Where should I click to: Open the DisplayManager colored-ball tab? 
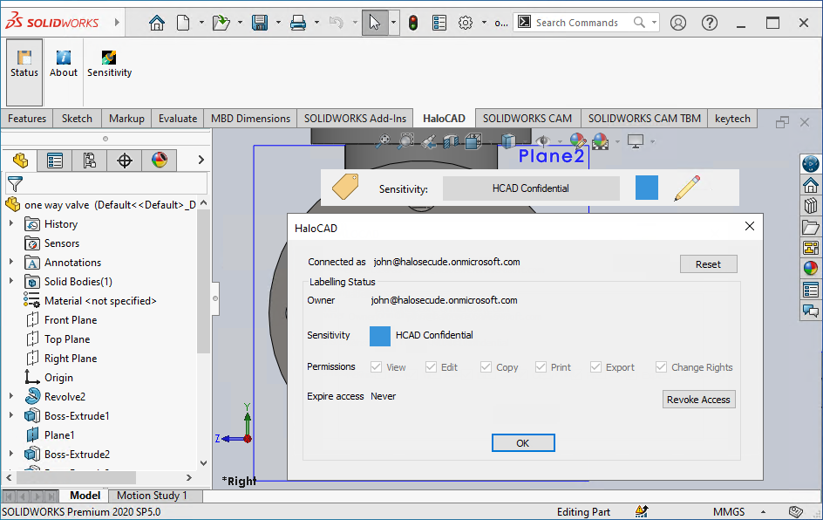pyautogui.click(x=160, y=161)
